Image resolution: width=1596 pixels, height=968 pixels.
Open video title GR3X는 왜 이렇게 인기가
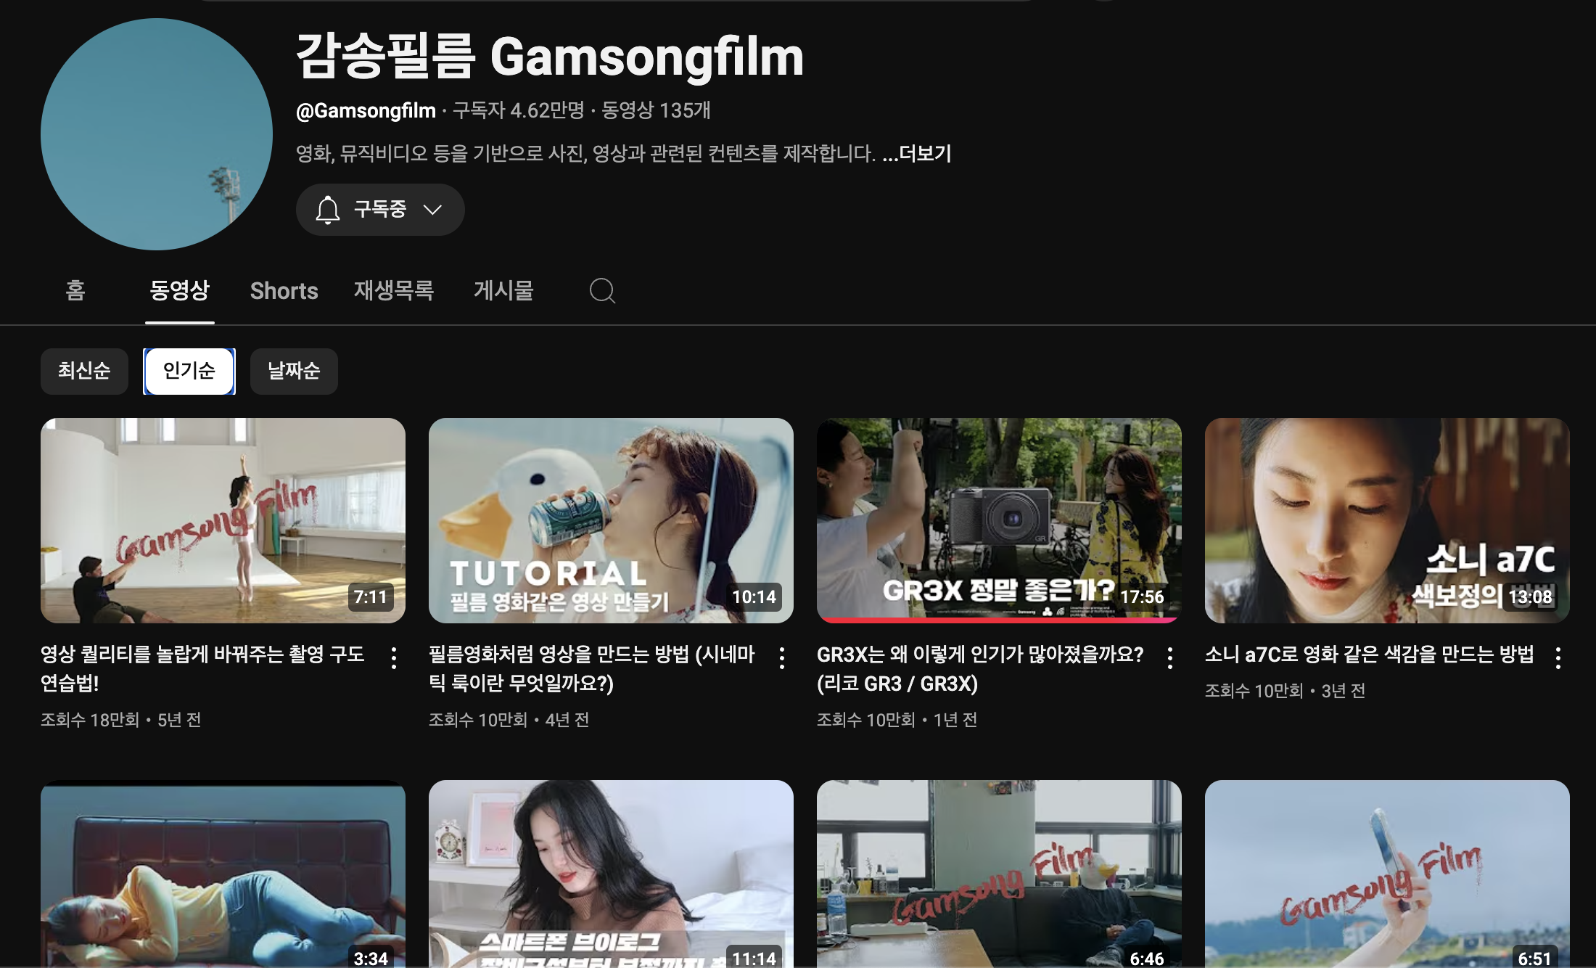[979, 655]
